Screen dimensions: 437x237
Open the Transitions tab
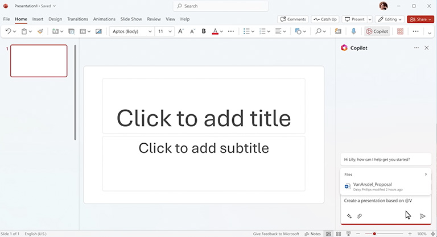pos(77,19)
